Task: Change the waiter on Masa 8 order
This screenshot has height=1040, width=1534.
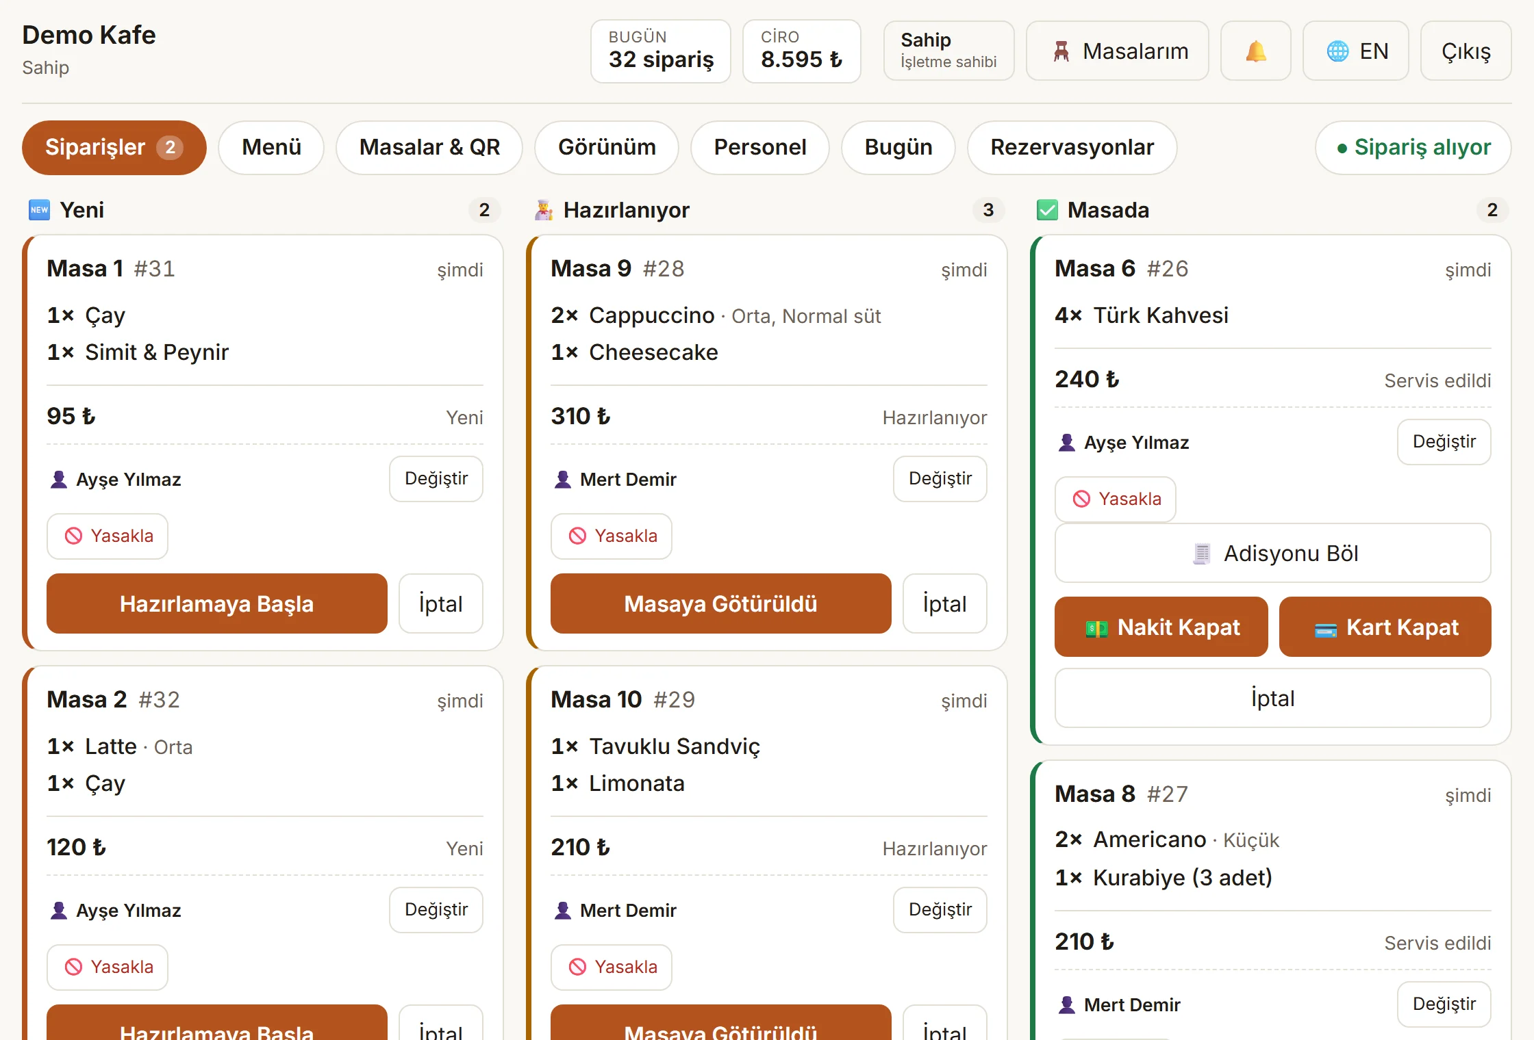Action: pos(1444,1004)
